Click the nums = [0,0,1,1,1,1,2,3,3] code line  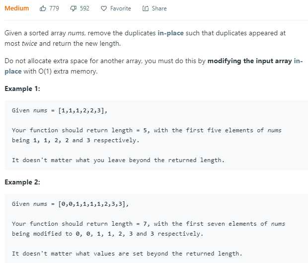(x=70, y=204)
